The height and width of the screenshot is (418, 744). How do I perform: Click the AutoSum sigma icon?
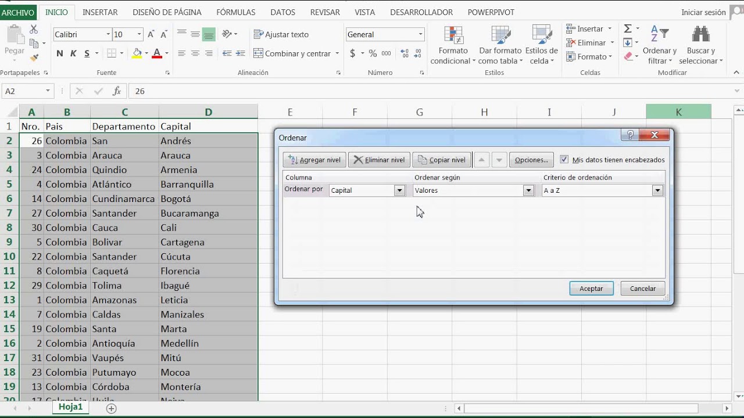pos(628,28)
